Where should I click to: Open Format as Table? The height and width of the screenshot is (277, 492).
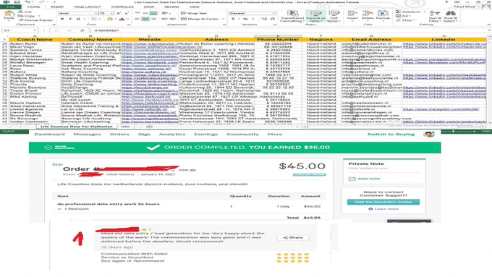[315, 17]
